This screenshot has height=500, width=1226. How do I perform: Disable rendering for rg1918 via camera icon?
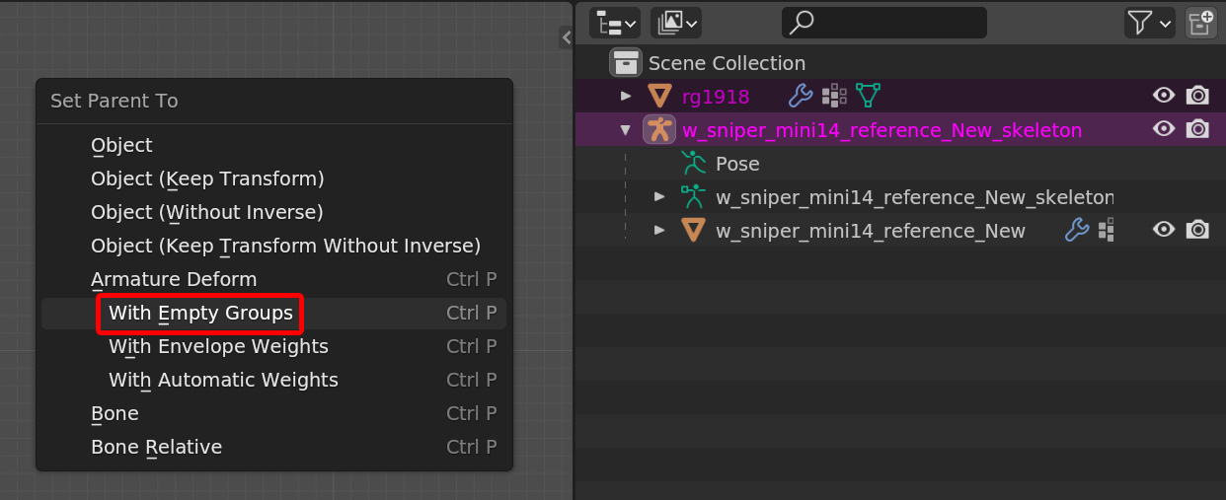point(1197,96)
